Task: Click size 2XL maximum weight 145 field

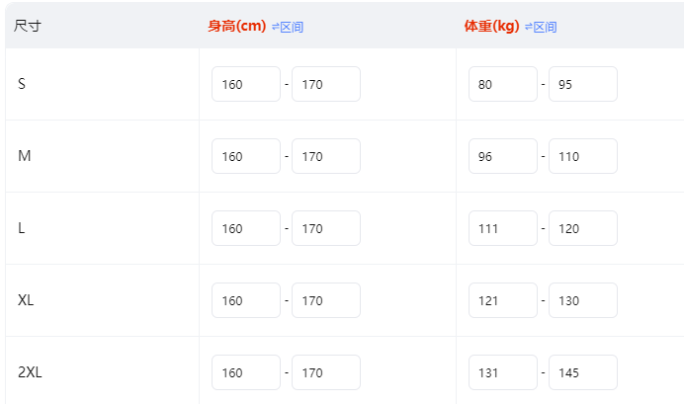Action: 582,372
